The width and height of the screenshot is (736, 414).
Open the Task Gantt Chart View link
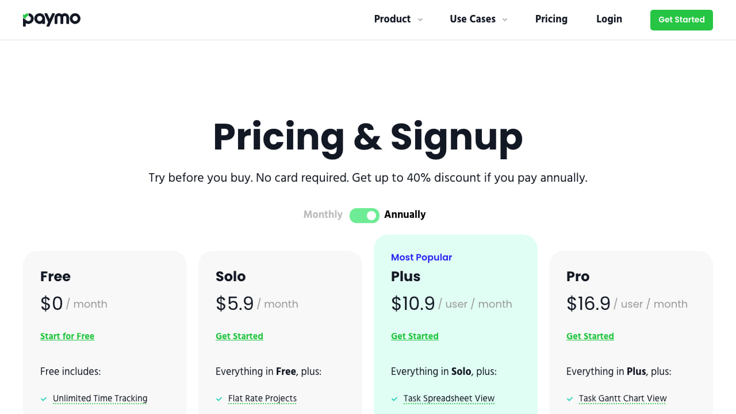(623, 398)
